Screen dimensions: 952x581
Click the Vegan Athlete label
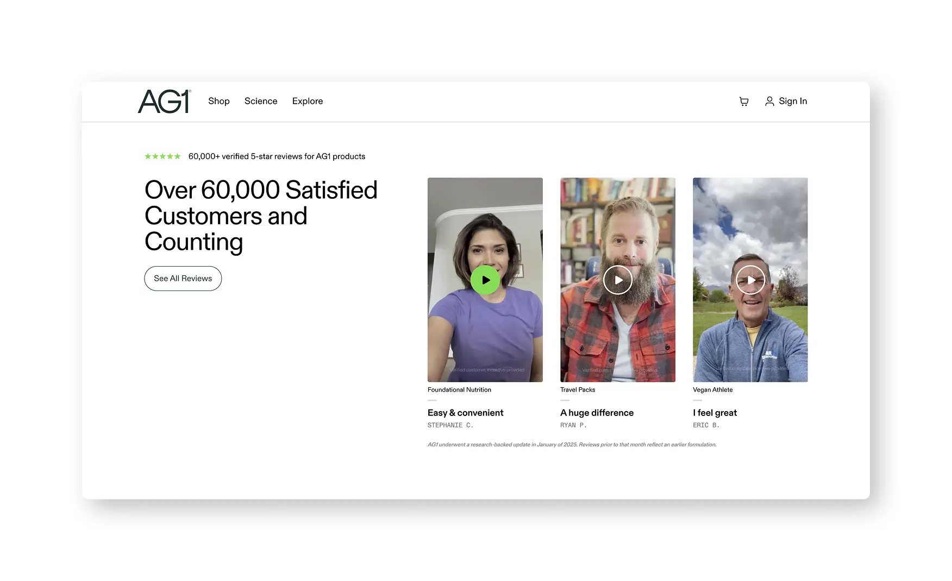coord(713,390)
